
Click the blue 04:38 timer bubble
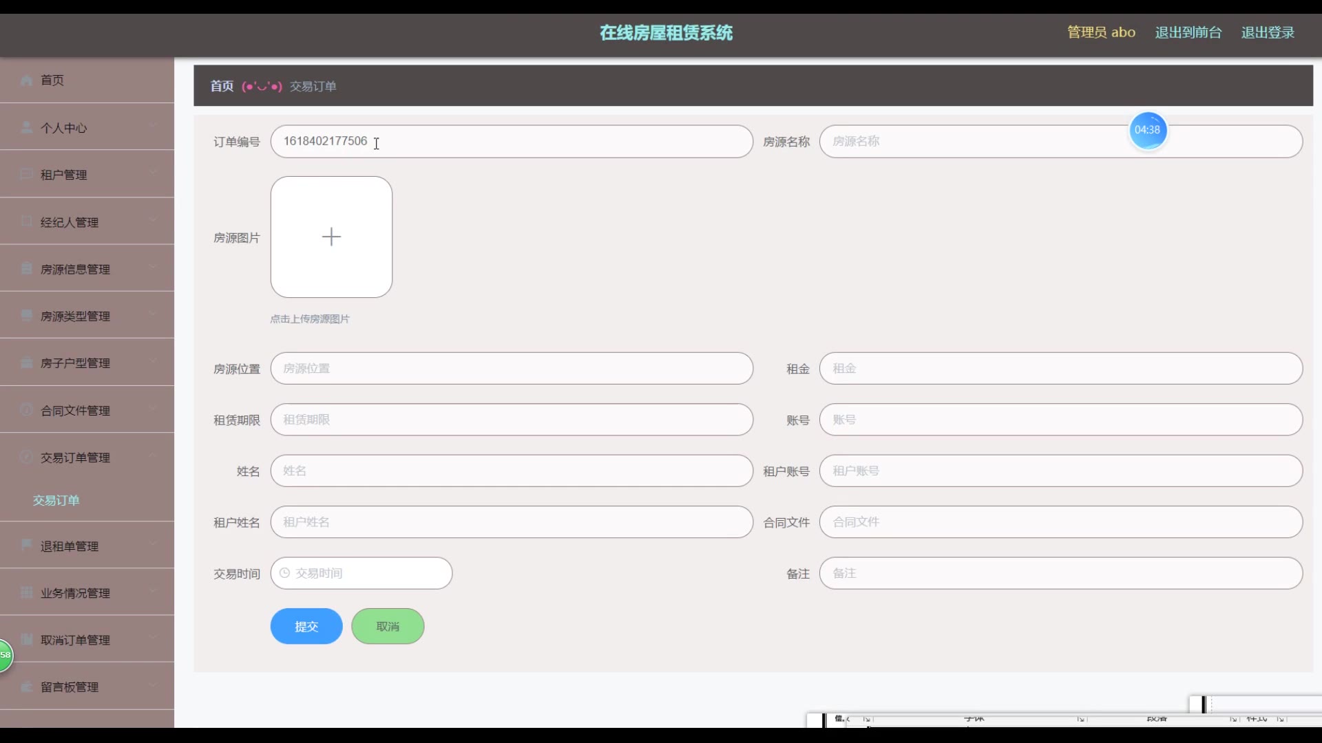pos(1147,130)
